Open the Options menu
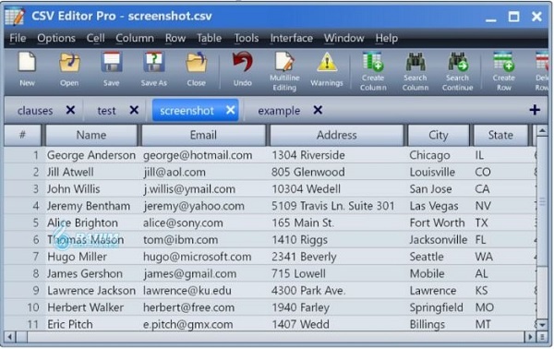Image resolution: width=554 pixels, height=349 pixels. 56,38
